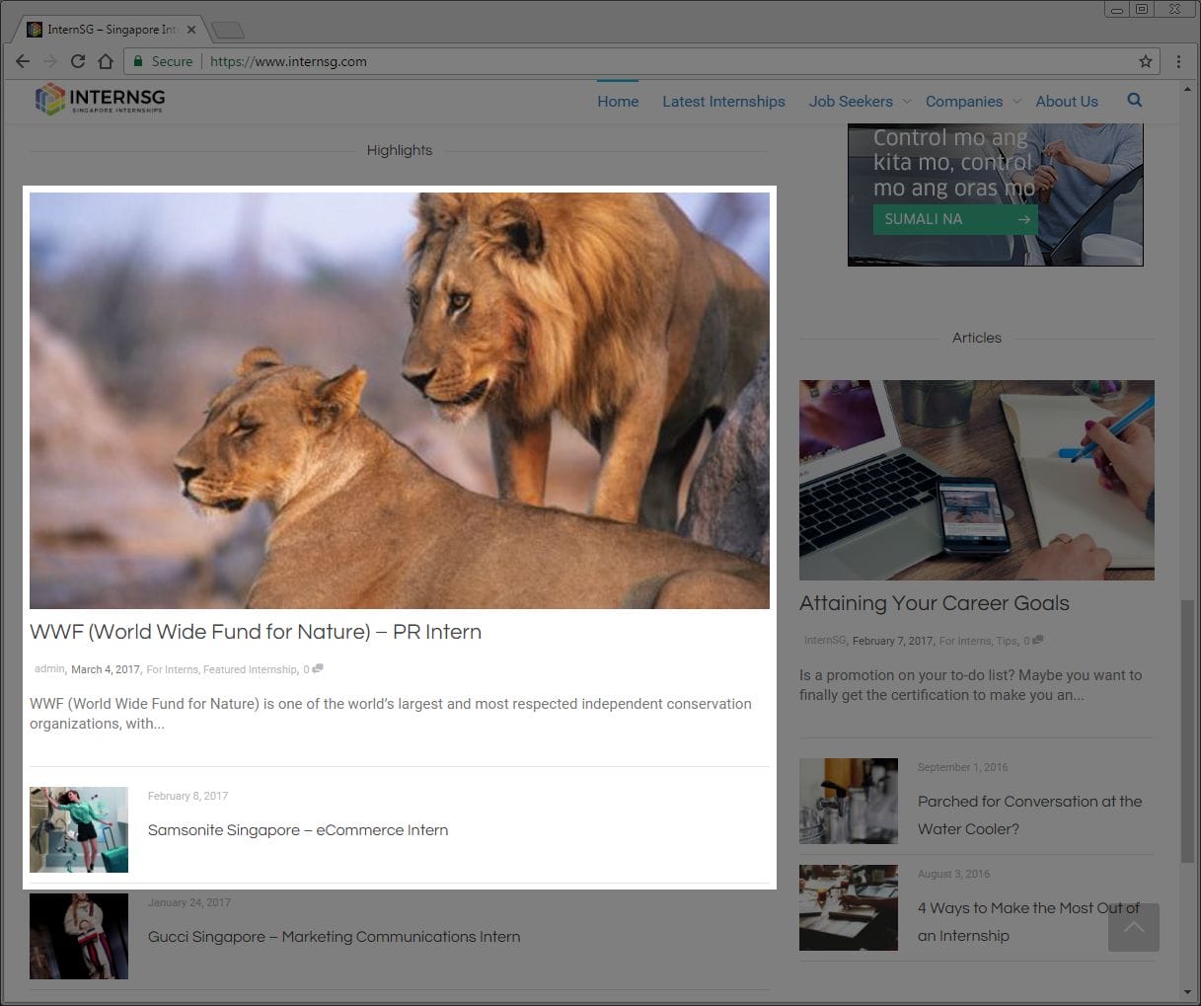The image size is (1201, 1006).
Task: Bookmark this page with the star icon
Action: click(x=1145, y=61)
